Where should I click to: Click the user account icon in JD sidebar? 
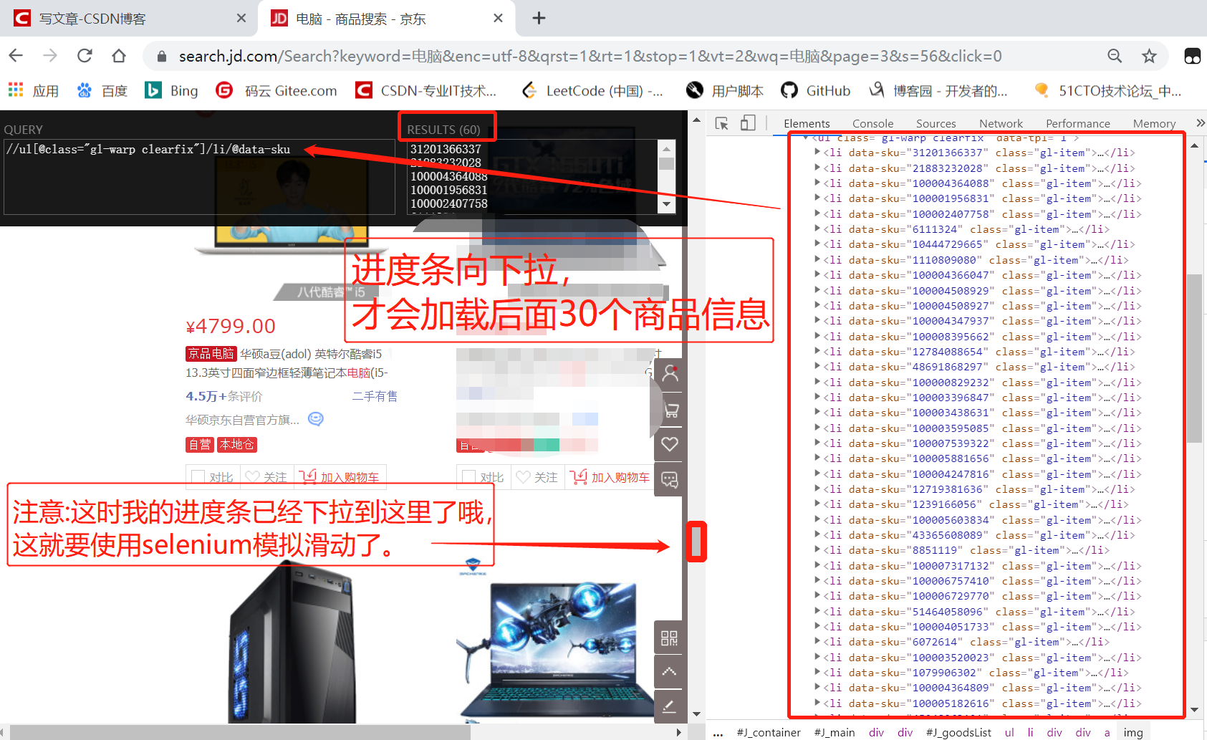click(670, 373)
